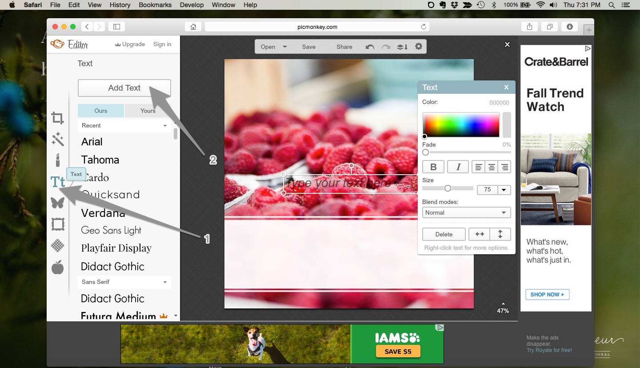Image resolution: width=640 pixels, height=368 pixels.
Task: Click the Add Text button
Action: click(124, 88)
